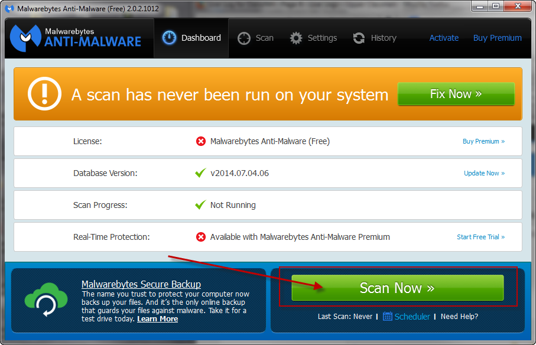This screenshot has width=536, height=345.
Task: Click the Secure Backup cloud icon
Action: (x=46, y=300)
